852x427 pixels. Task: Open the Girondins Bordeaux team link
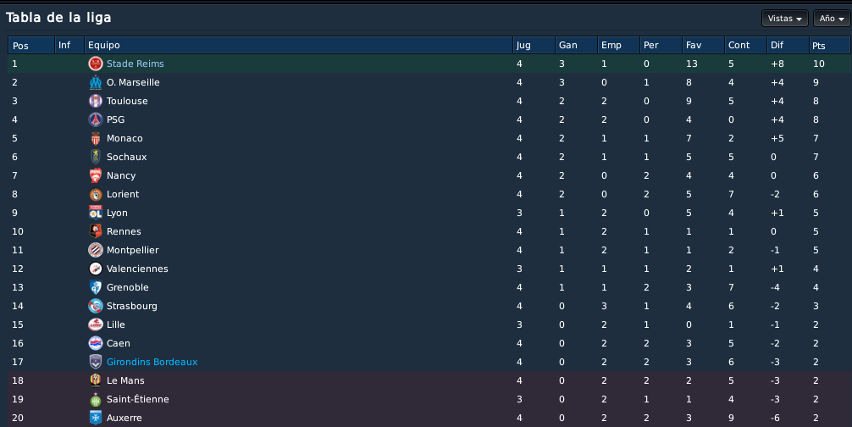152,362
